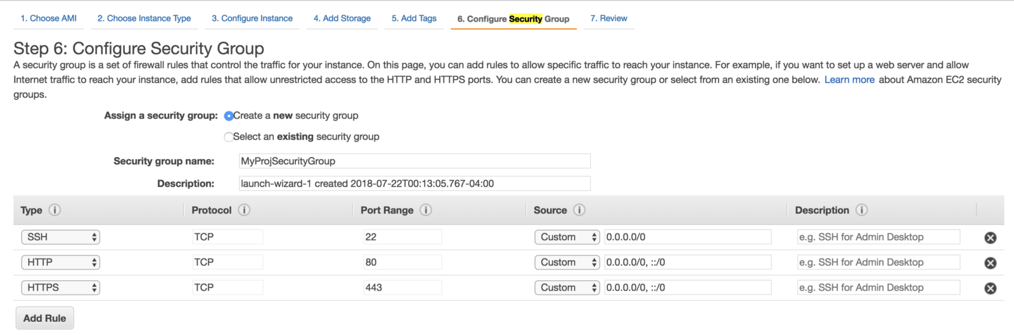Open the HTTP type dropdown
1014x335 pixels.
click(60, 262)
